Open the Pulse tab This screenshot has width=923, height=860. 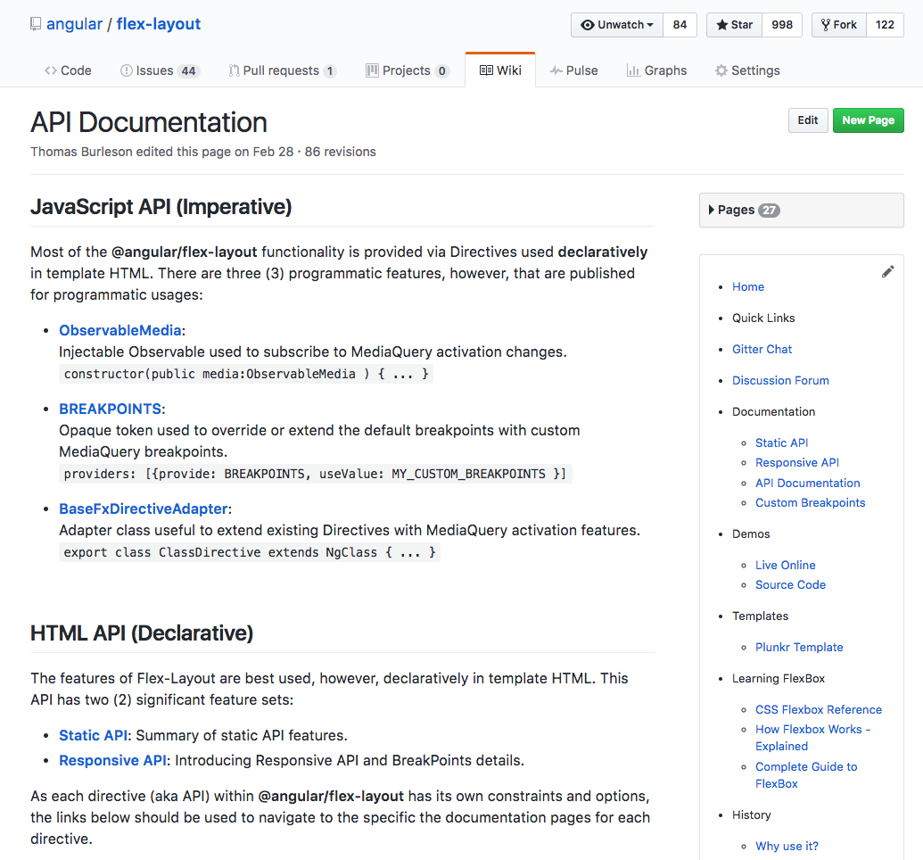coord(574,70)
